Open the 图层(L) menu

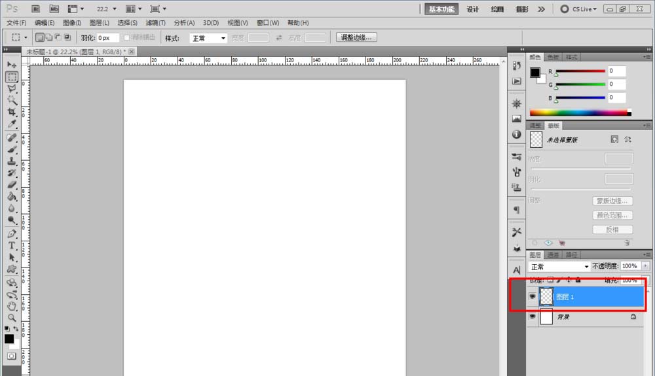click(x=100, y=23)
